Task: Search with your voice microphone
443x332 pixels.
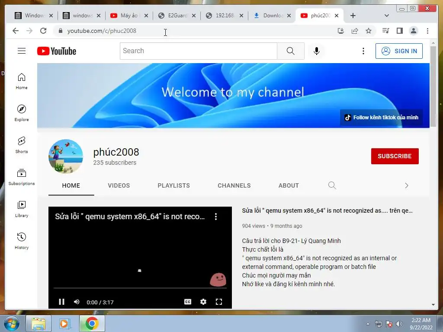Action: pyautogui.click(x=316, y=51)
